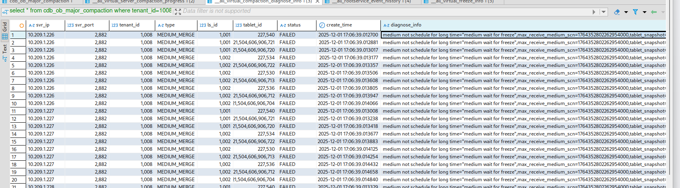Screen dimensions: 680x188
Task: Sort by the create_time column header
Action: 339,25
